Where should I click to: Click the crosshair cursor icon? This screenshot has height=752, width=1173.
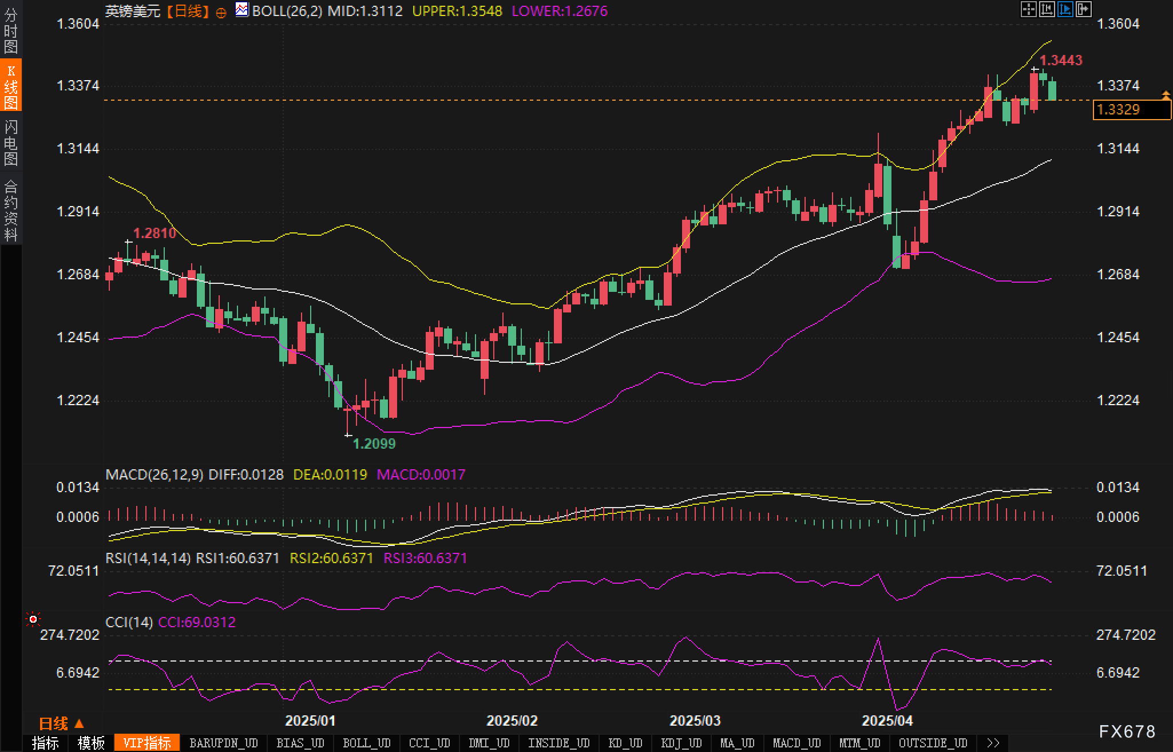coord(1028,9)
